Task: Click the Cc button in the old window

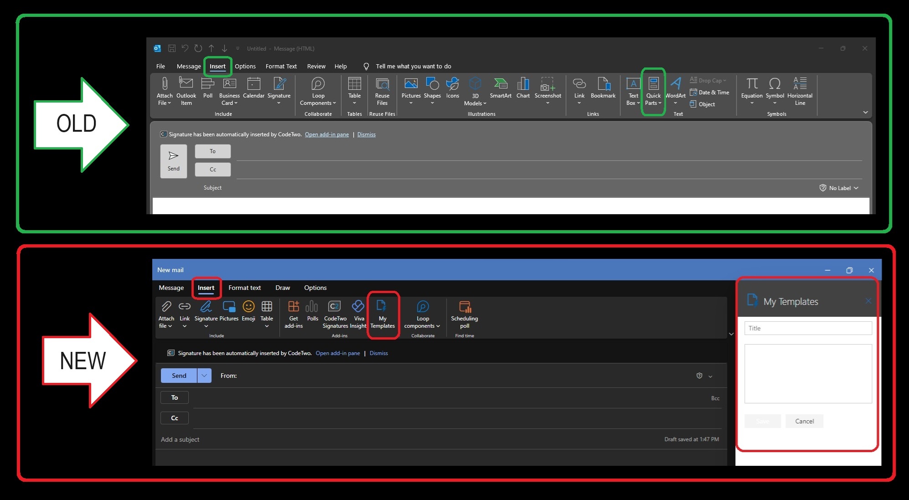Action: [213, 170]
